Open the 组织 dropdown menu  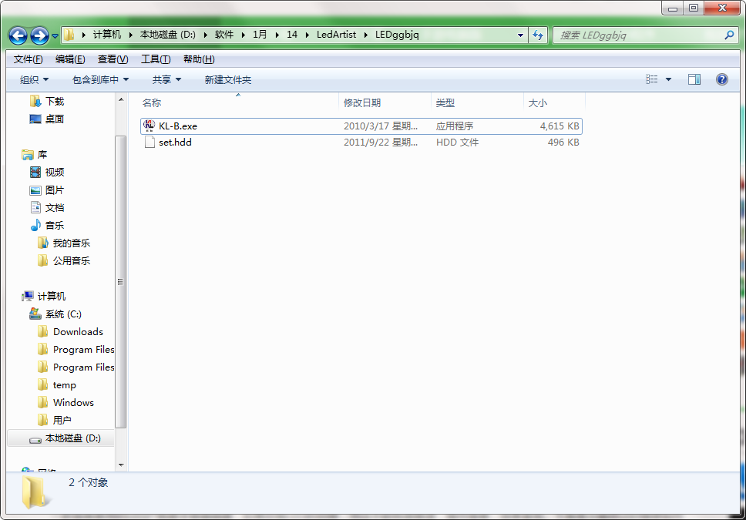pyautogui.click(x=35, y=79)
